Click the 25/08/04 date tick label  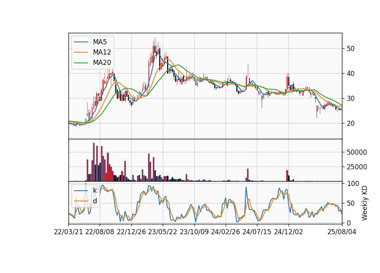point(342,232)
